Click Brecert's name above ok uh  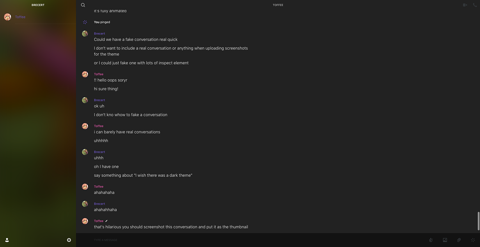coord(99,100)
